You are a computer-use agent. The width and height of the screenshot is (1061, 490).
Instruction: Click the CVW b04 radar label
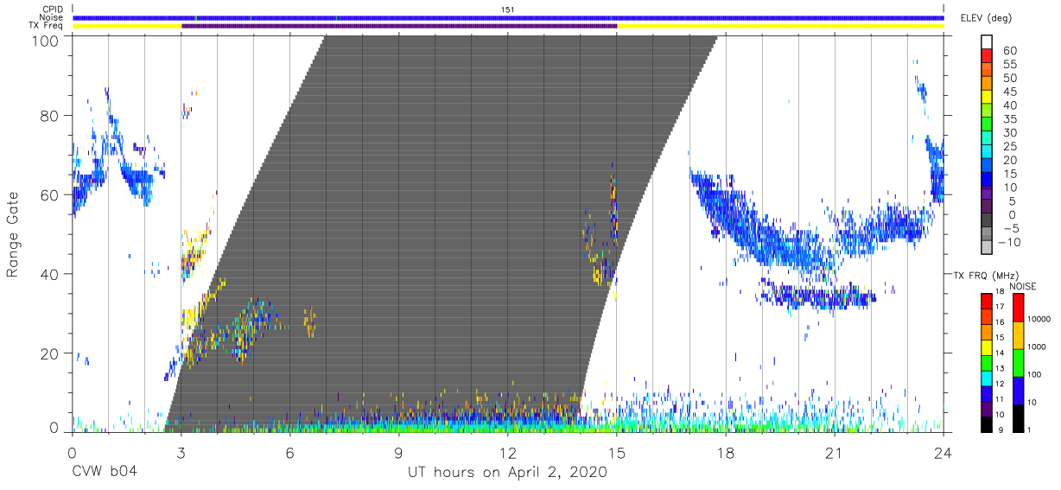click(105, 472)
